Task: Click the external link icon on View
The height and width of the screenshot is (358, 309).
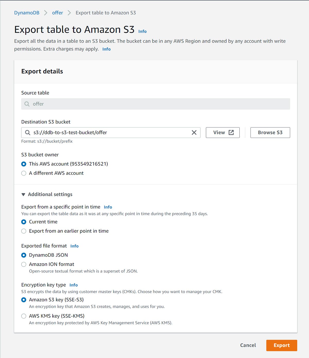Action: (231, 132)
